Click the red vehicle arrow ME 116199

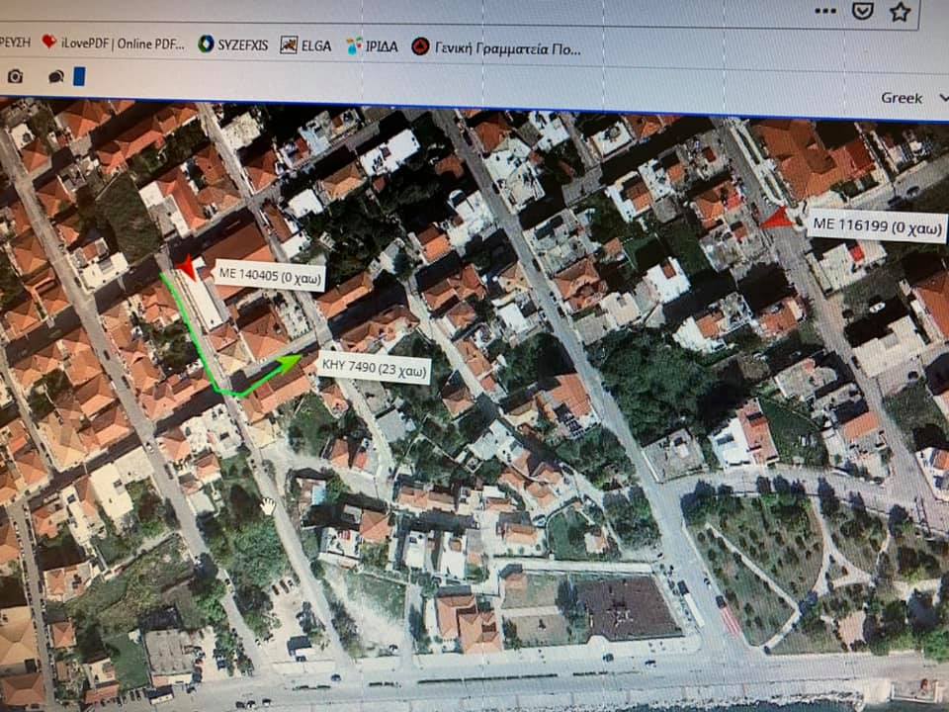point(778,219)
